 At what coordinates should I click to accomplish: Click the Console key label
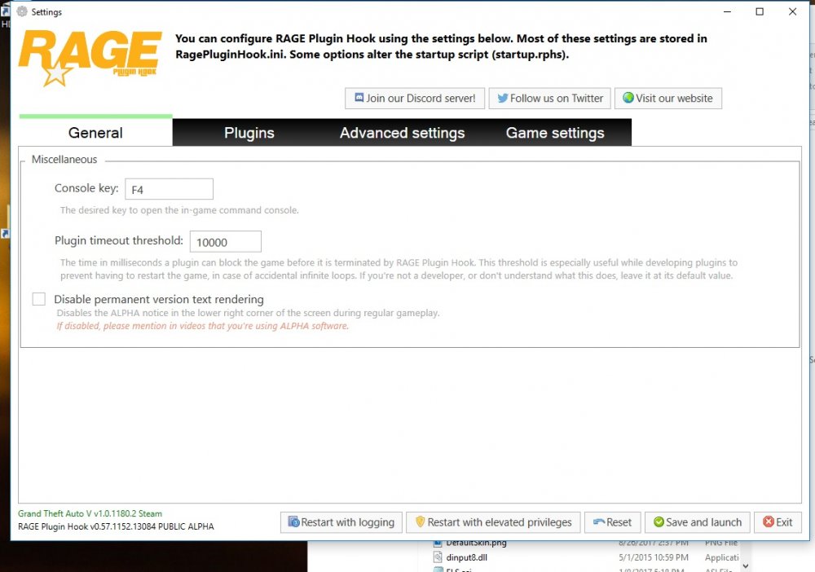pyautogui.click(x=86, y=188)
